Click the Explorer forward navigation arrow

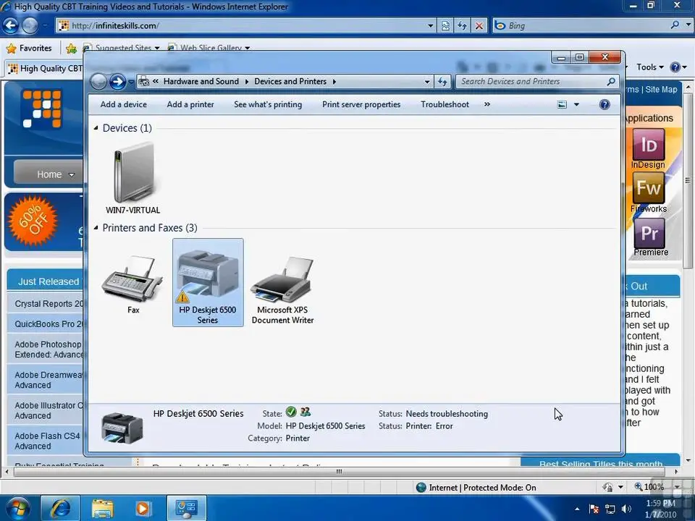(117, 82)
